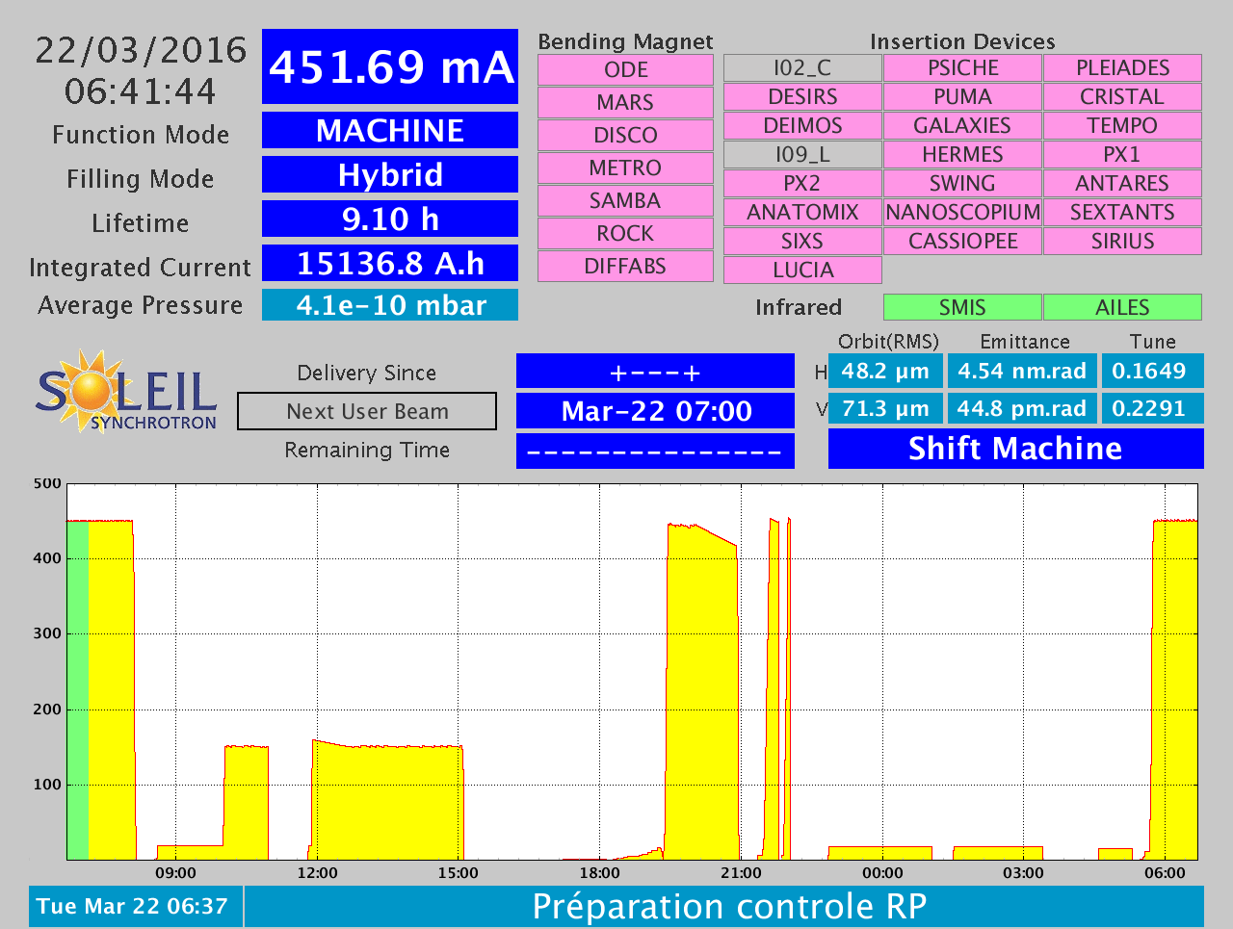Image resolution: width=1233 pixels, height=929 pixels.
Task: Click the NANOSCOPIUM beamline box
Action: click(962, 213)
